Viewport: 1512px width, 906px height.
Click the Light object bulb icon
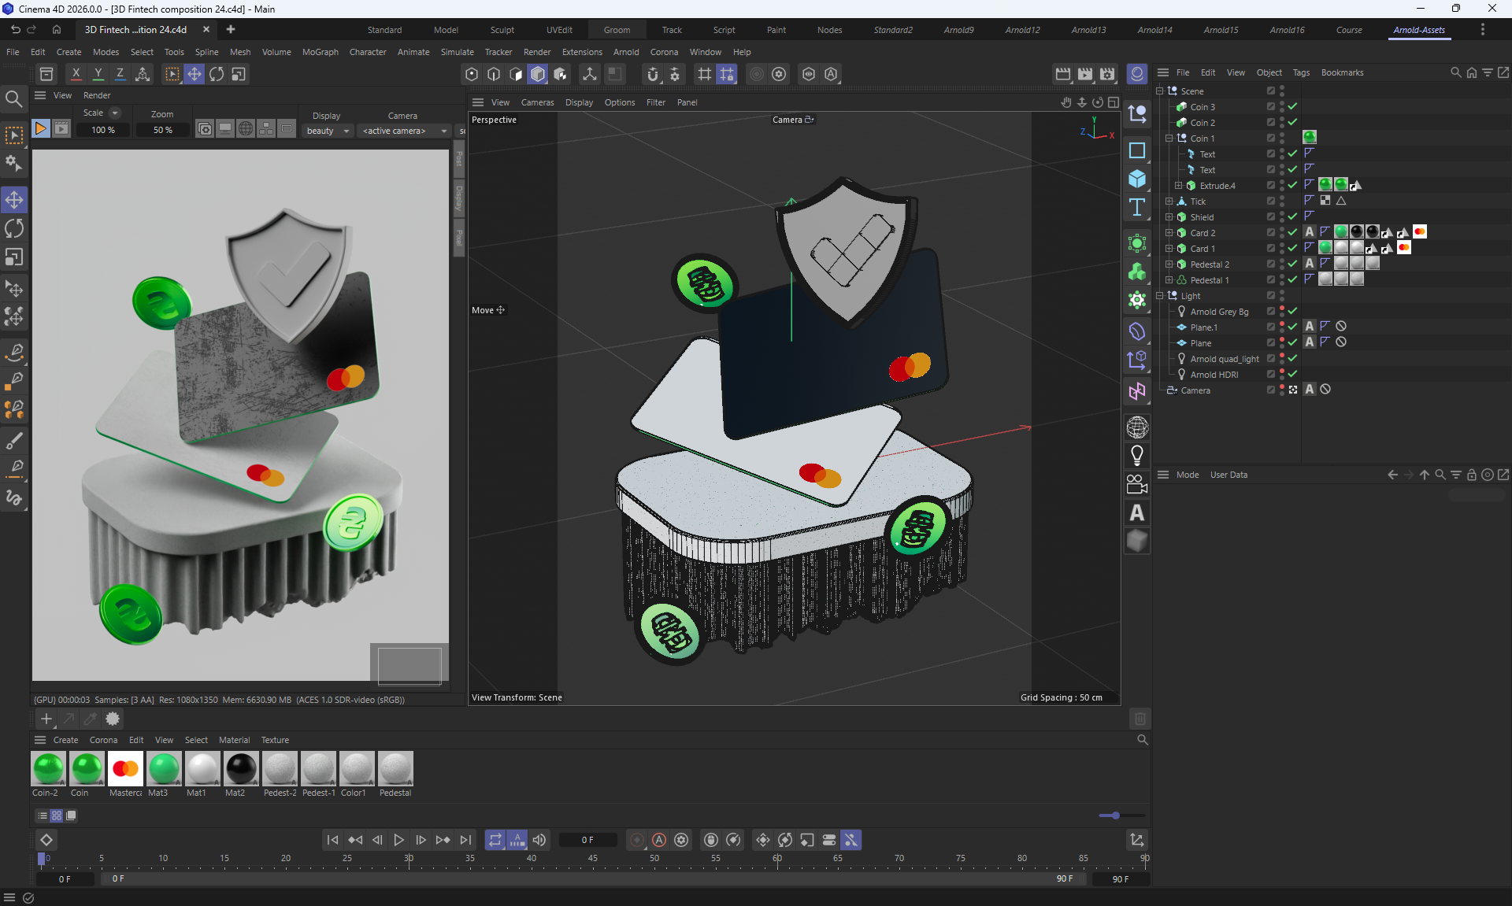pos(1136,456)
